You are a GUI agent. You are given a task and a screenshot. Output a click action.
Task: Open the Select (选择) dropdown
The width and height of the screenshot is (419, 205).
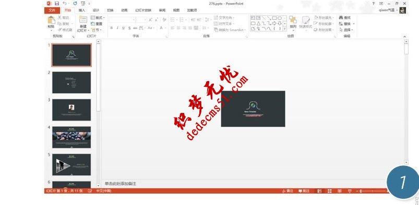coord(346,30)
